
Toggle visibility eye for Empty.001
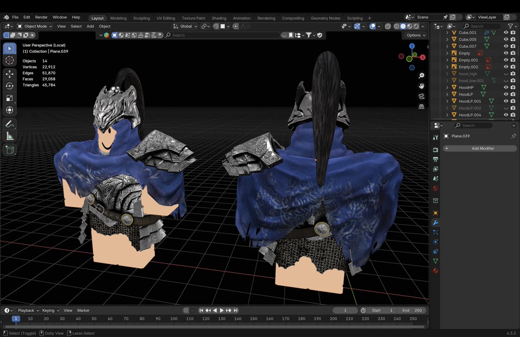pos(506,60)
